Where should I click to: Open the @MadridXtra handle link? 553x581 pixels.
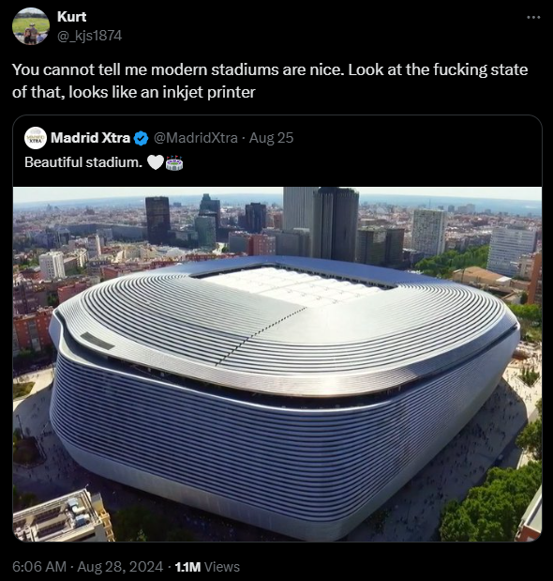click(195, 138)
